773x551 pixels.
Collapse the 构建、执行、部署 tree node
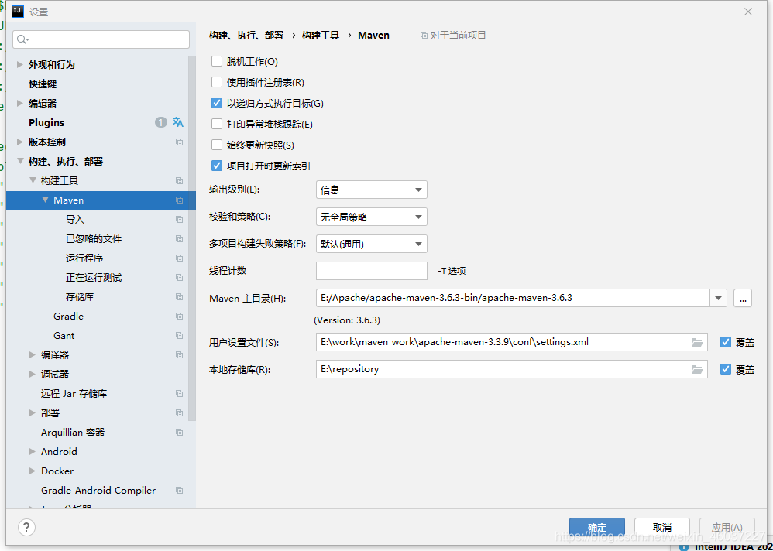pyautogui.click(x=20, y=161)
